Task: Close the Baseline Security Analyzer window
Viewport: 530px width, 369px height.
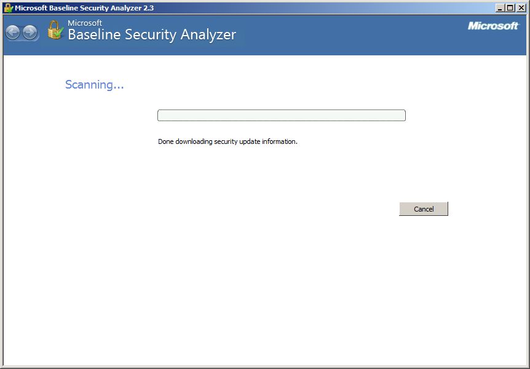Action: [521, 8]
